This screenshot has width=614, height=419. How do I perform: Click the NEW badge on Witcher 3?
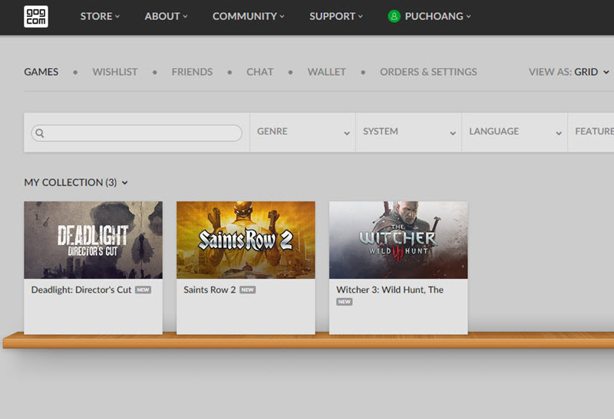344,302
